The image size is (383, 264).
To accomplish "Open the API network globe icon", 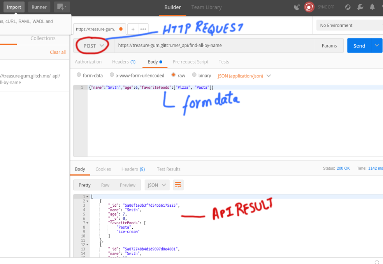I will 348,7.
